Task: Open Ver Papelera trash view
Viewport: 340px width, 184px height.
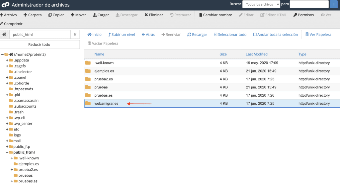Action: (x=307, y=35)
